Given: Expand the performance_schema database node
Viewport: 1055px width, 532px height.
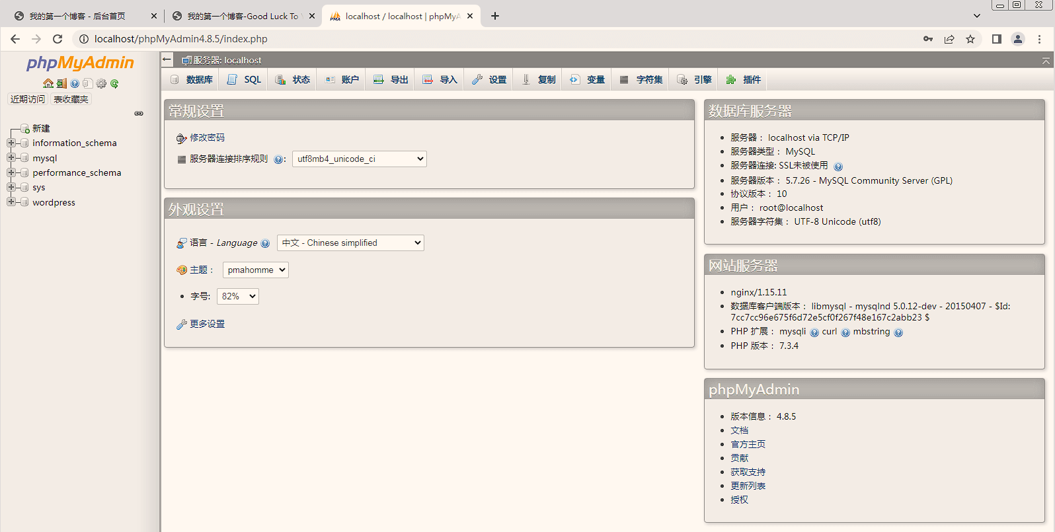Looking at the screenshot, I should click(x=11, y=172).
